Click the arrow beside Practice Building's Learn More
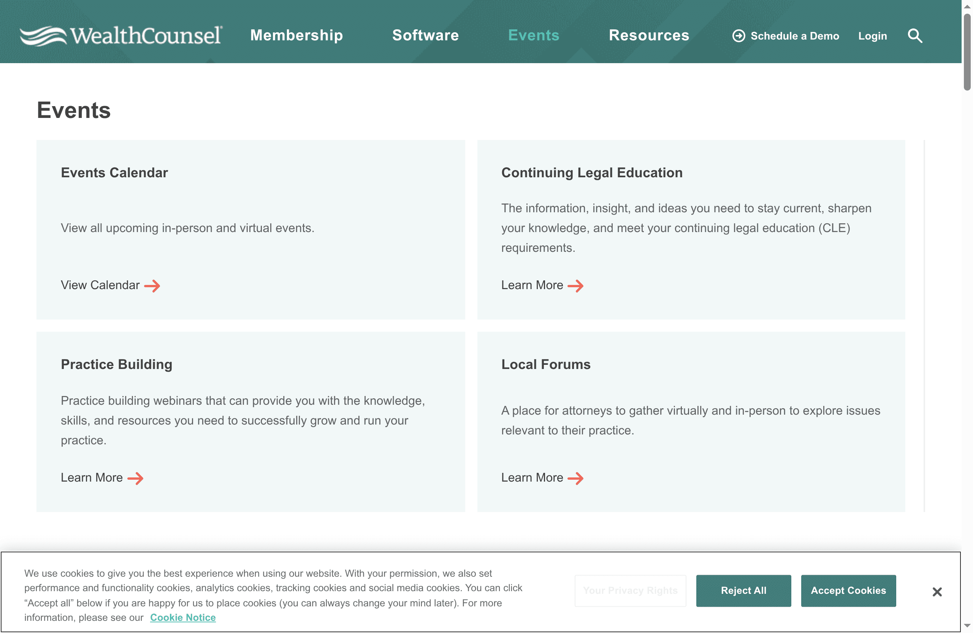The height and width of the screenshot is (633, 973). [x=136, y=477]
